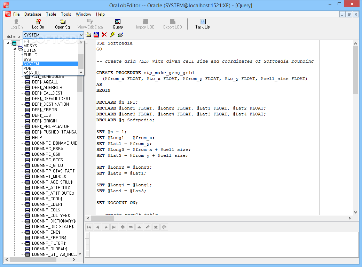Click the Import LOB toolbar icon
This screenshot has width=362, height=267.
[x=145, y=24]
